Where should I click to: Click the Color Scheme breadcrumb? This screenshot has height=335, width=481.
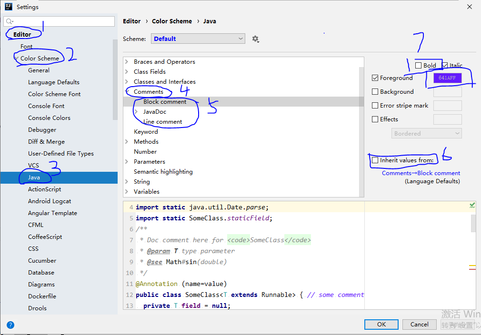[172, 21]
